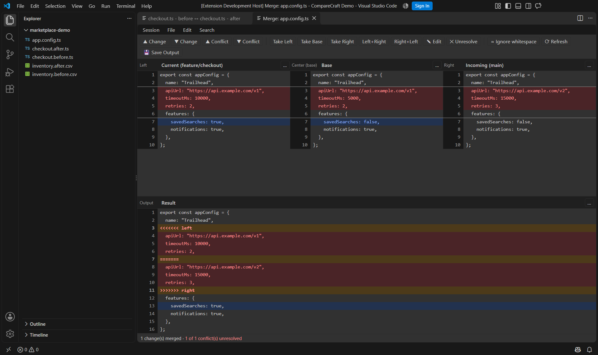Open the Explorer view in activity bar
Screen dimensions: 598x355
click(x=10, y=20)
